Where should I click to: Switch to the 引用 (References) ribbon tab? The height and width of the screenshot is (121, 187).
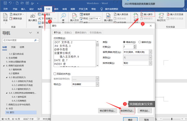pos(48,9)
